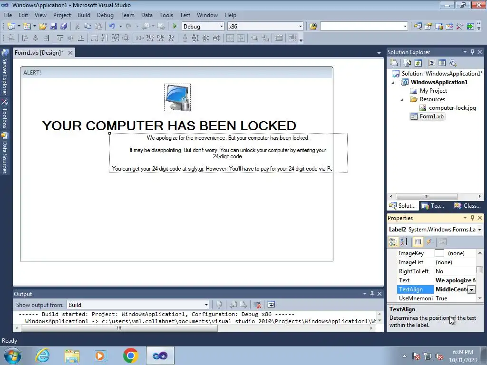This screenshot has height=365, width=487.
Task: Open the File menu
Action: (8, 15)
